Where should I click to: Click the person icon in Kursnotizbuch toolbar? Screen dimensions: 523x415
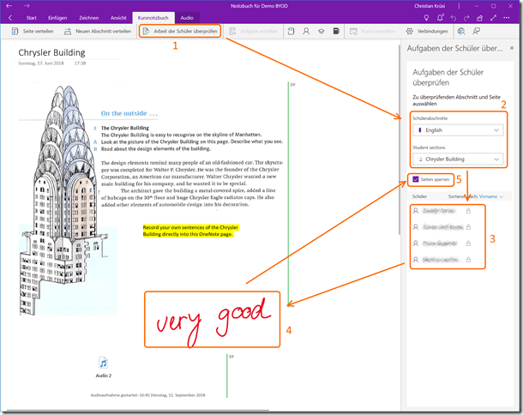(306, 32)
